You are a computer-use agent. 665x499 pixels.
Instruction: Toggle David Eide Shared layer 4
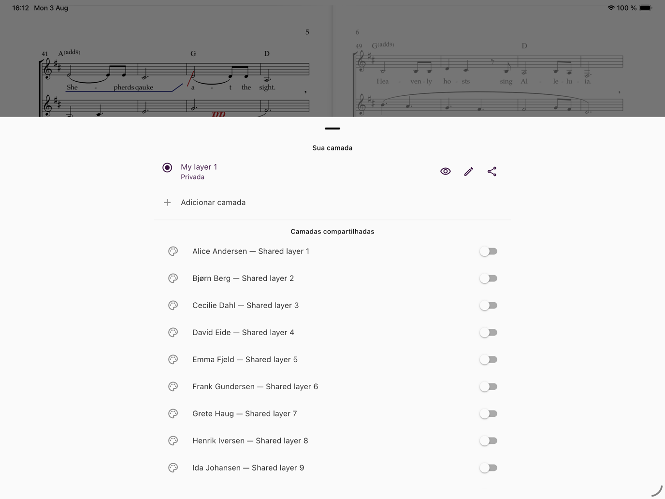tap(488, 332)
